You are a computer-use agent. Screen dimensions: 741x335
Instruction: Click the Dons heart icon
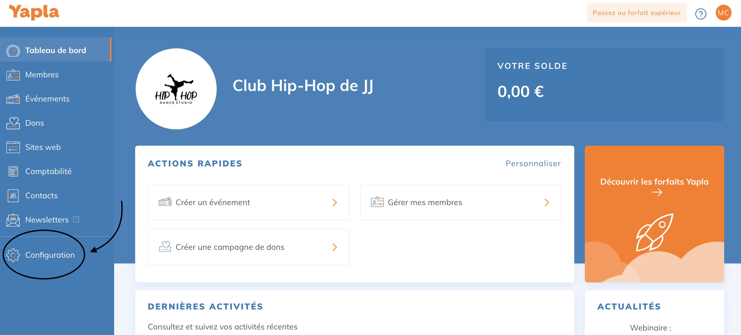click(13, 123)
